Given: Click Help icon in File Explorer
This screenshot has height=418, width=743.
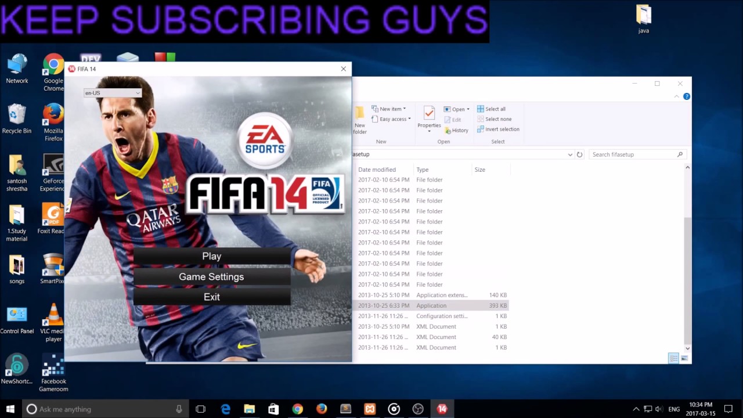Looking at the screenshot, I should (x=687, y=96).
